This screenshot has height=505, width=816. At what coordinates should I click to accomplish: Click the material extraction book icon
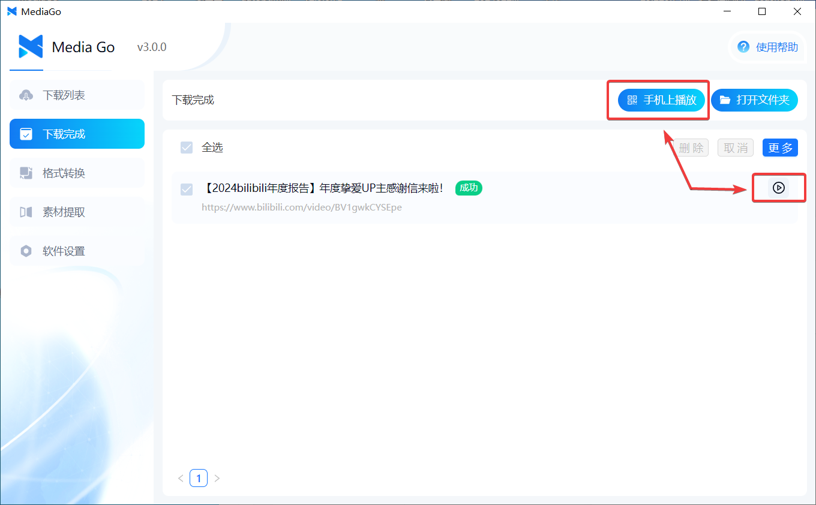coord(26,212)
